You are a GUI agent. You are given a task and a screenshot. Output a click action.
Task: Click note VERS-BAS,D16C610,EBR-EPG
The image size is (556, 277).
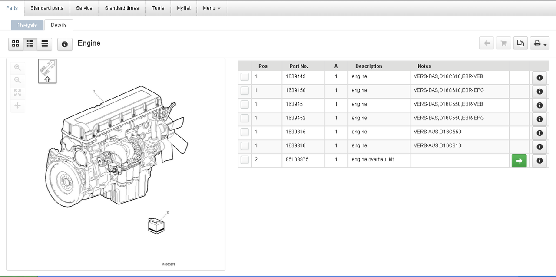tap(449, 90)
